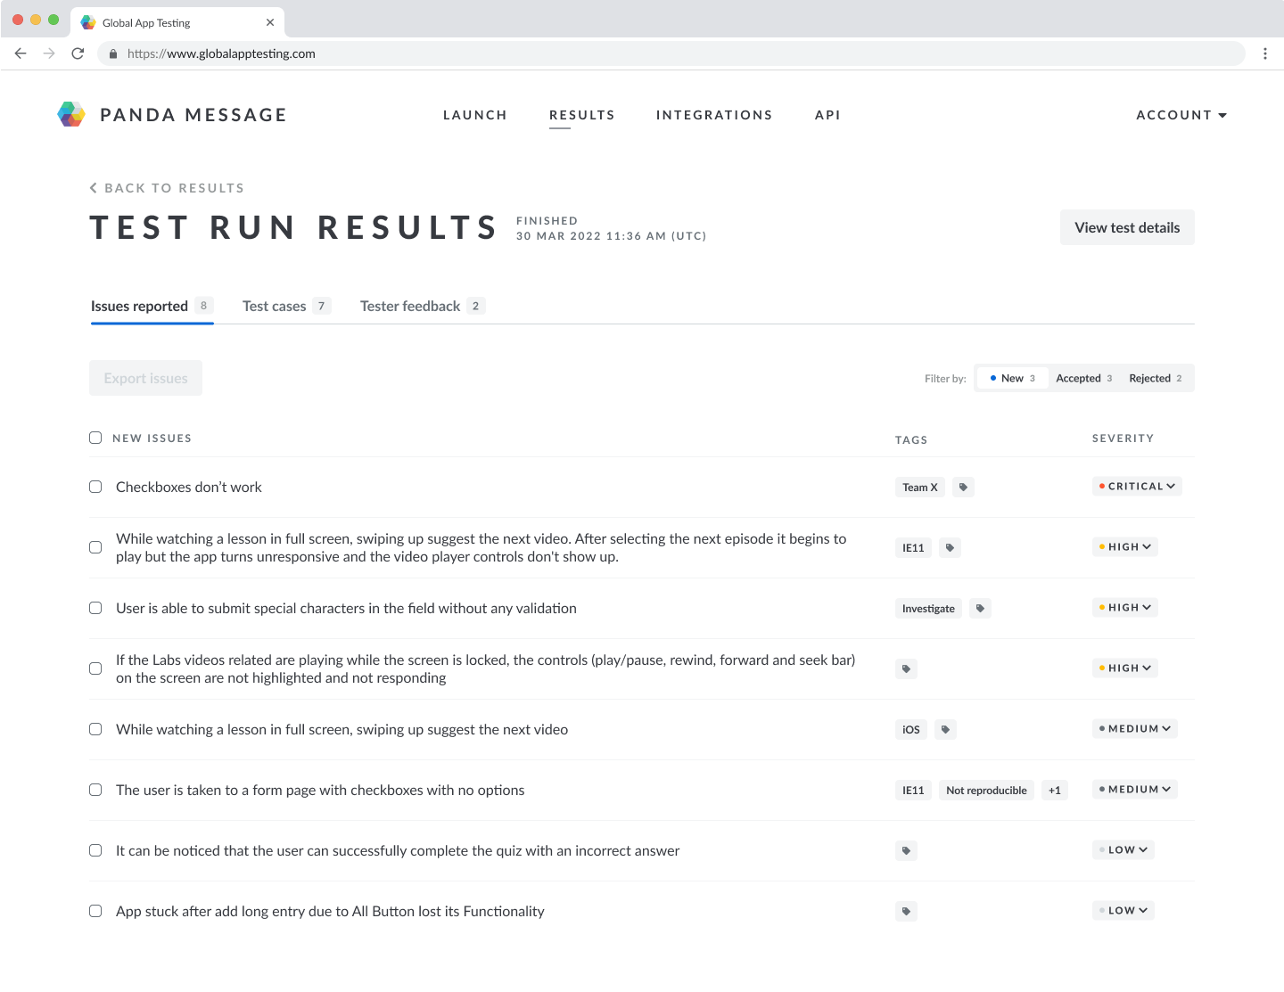
Task: Go back with the browser back arrow
Action: coord(21,53)
